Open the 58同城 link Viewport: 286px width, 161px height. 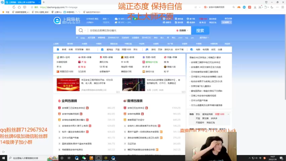(103, 67)
